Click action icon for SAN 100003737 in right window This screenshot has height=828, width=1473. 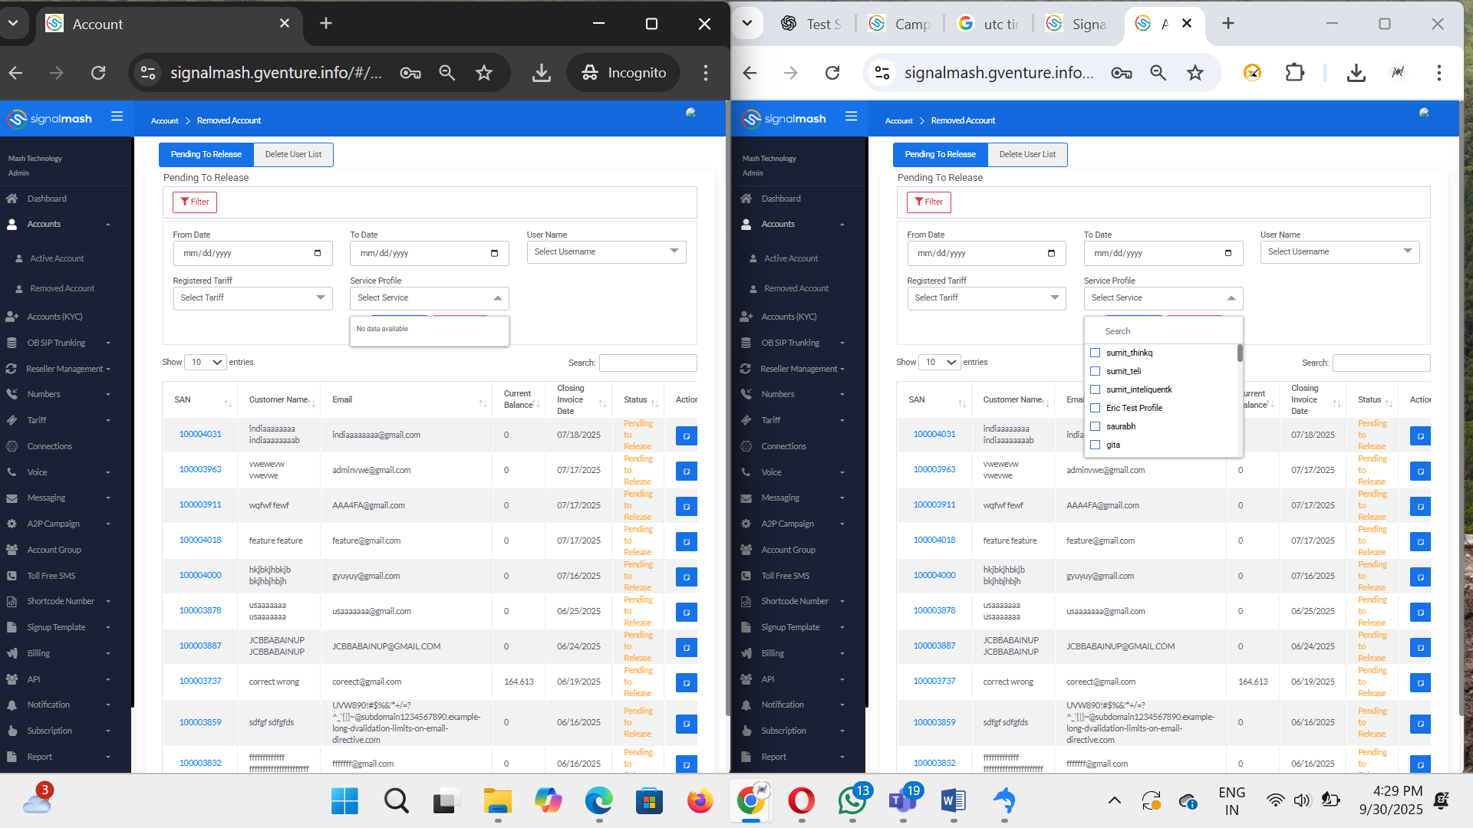click(x=1419, y=682)
